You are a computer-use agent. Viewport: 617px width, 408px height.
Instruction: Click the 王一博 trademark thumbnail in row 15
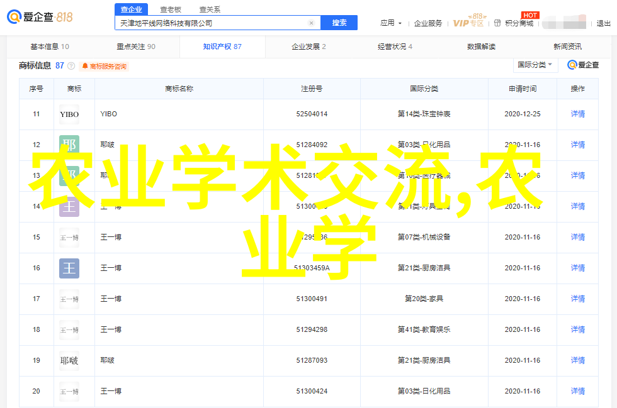(69, 238)
